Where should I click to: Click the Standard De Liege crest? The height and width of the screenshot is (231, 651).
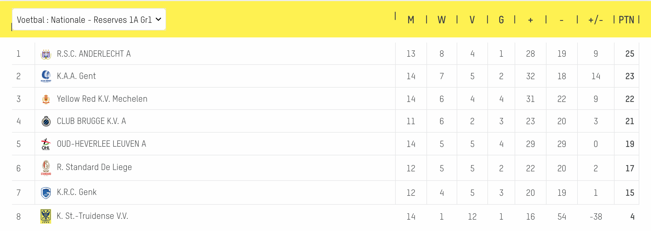(46, 168)
